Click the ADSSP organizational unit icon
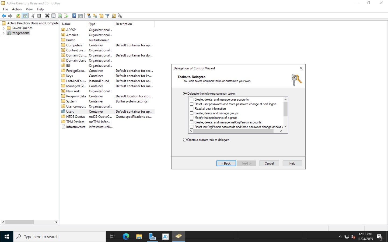Screen dimensions: 388x242 click(63, 30)
